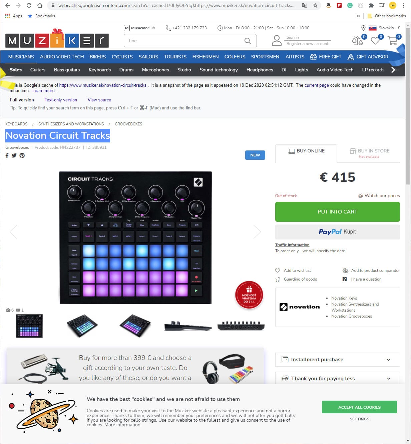411x444 pixels.
Task: Open the Text-only version link
Action: (x=61, y=100)
